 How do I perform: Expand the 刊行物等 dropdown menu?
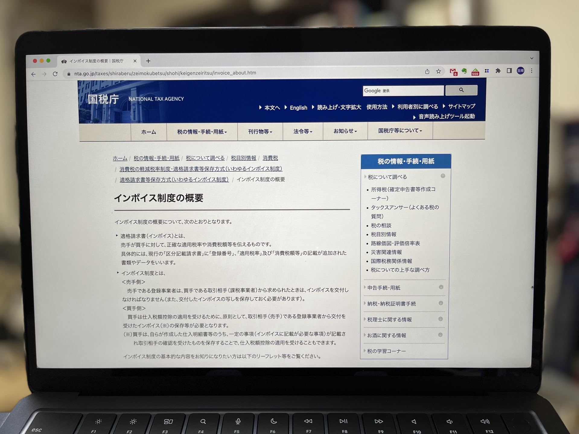pyautogui.click(x=260, y=131)
